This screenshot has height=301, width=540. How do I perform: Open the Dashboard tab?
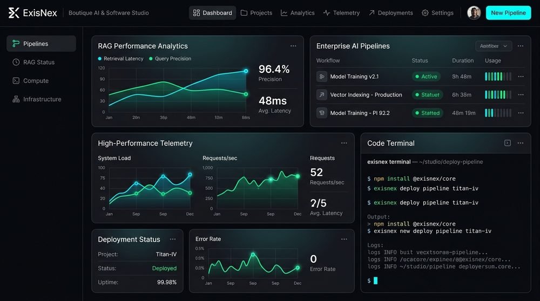click(x=212, y=13)
